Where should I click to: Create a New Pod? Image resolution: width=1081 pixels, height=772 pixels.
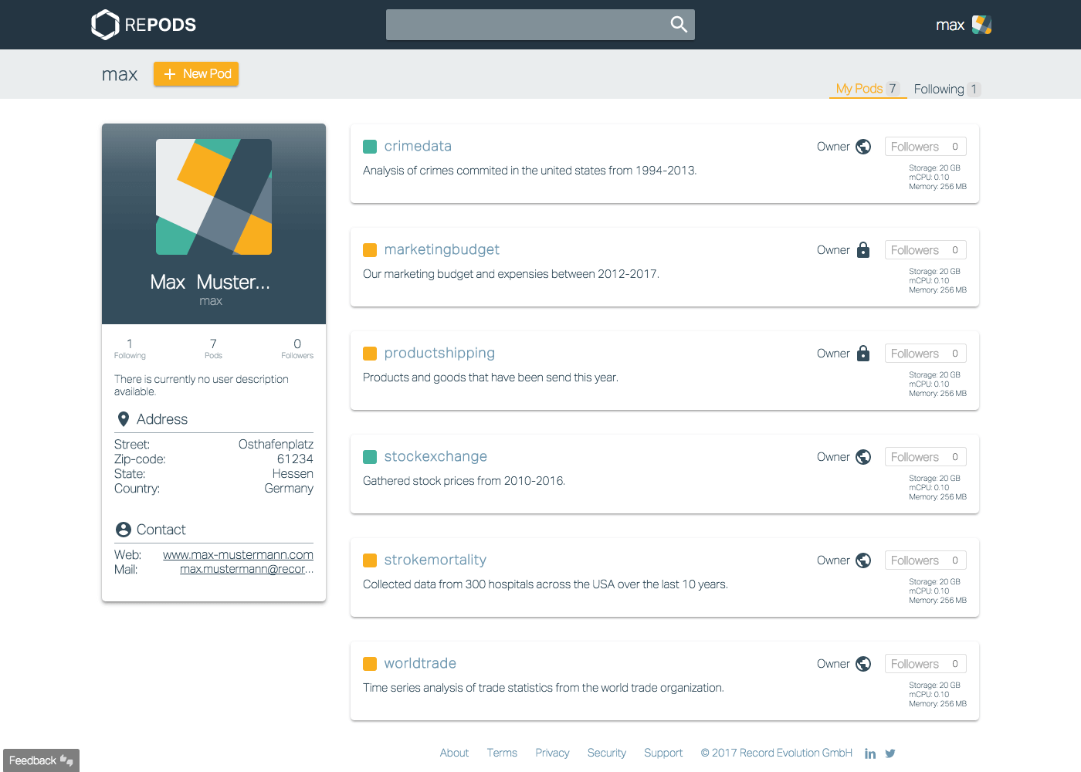point(195,73)
